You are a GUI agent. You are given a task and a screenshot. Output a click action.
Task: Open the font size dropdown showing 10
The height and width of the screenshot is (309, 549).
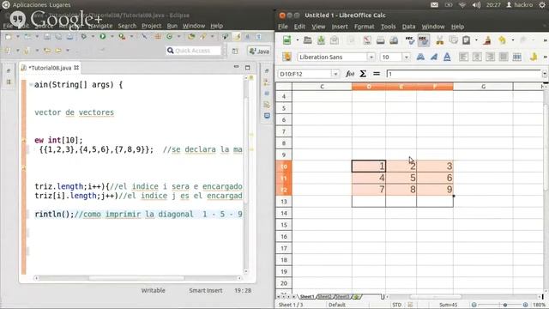coord(406,57)
